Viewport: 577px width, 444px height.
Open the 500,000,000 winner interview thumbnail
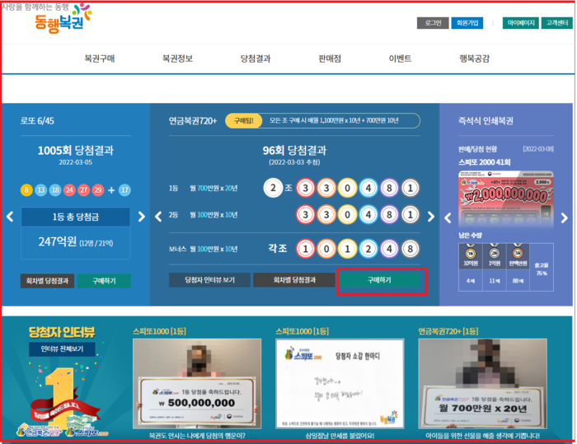tap(197, 383)
